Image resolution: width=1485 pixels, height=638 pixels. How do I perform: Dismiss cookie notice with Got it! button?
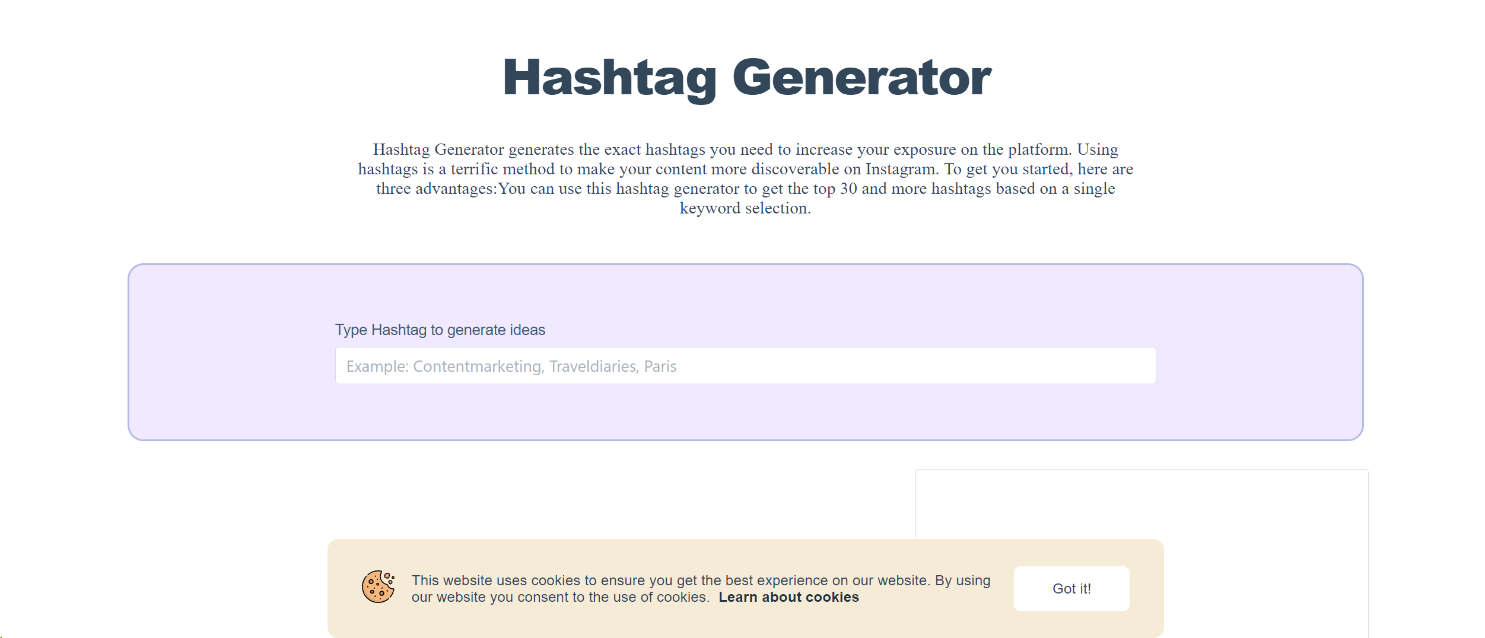pos(1071,588)
